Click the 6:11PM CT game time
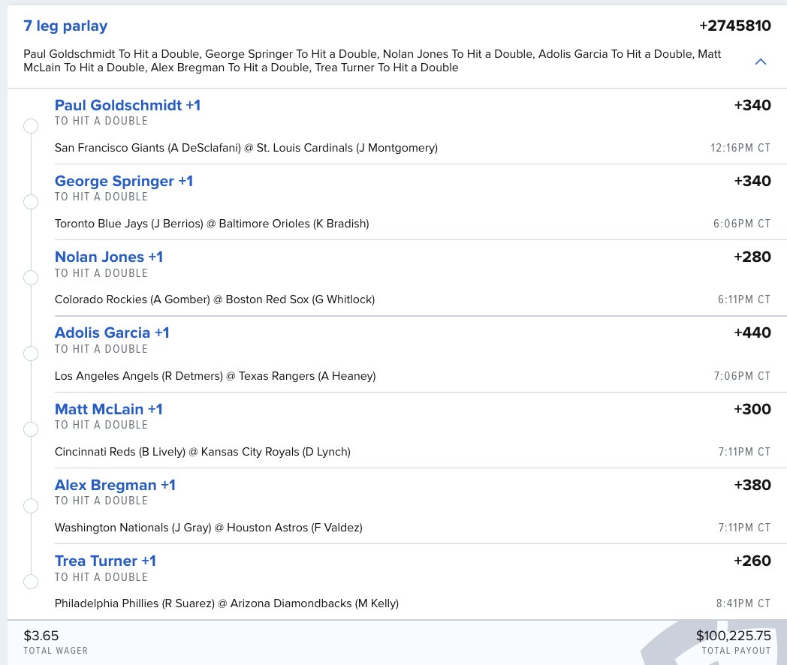This screenshot has width=787, height=665. pos(744,299)
